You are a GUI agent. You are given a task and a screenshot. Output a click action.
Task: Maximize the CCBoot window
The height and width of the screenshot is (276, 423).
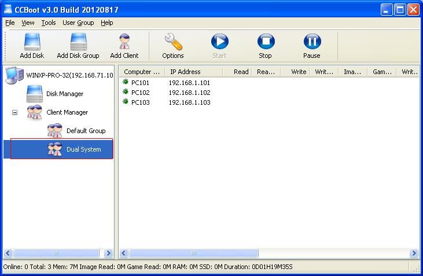(x=400, y=10)
